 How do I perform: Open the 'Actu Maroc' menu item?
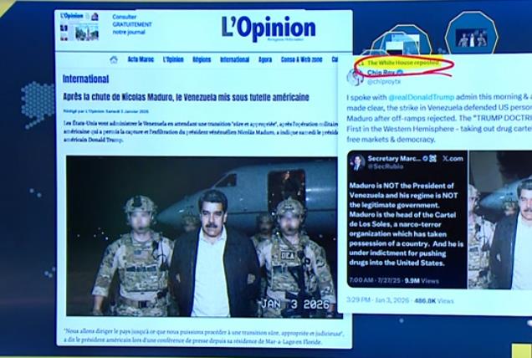141,59
